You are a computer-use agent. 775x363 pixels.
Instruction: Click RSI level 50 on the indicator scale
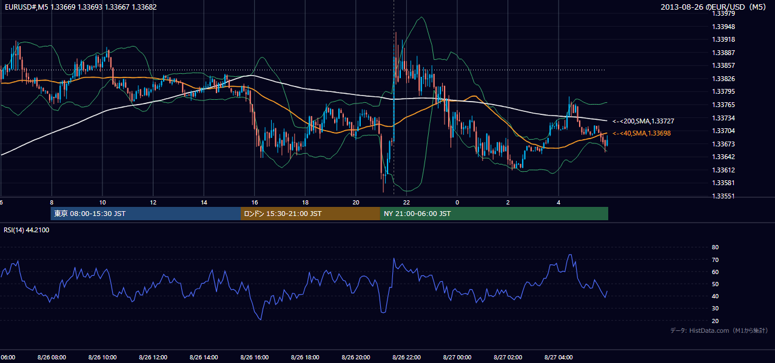(715, 284)
